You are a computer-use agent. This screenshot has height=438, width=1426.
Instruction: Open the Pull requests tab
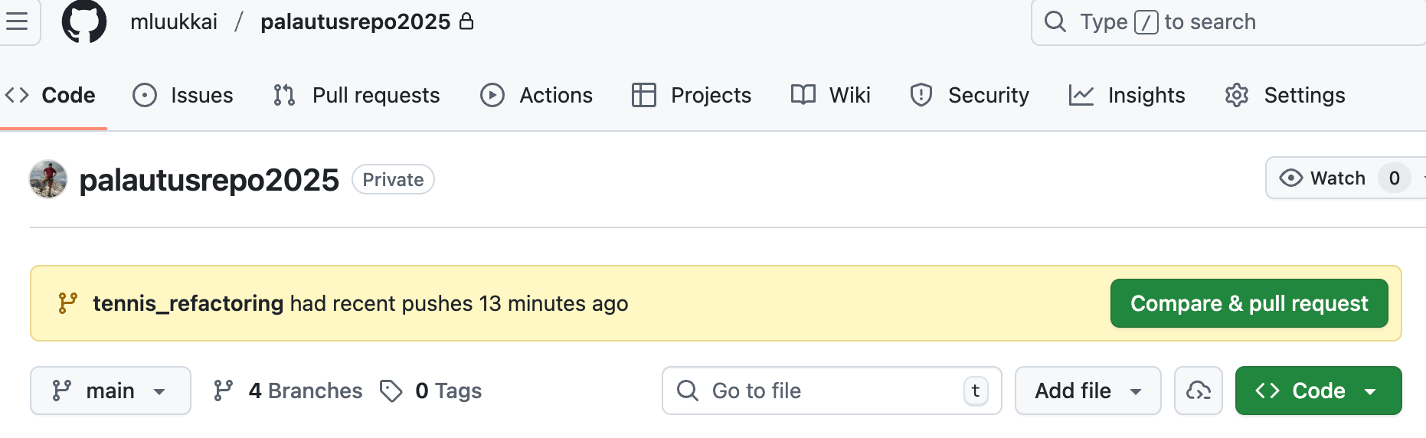[x=357, y=95]
